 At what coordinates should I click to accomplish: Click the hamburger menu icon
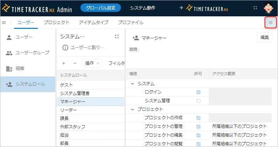tap(4, 23)
